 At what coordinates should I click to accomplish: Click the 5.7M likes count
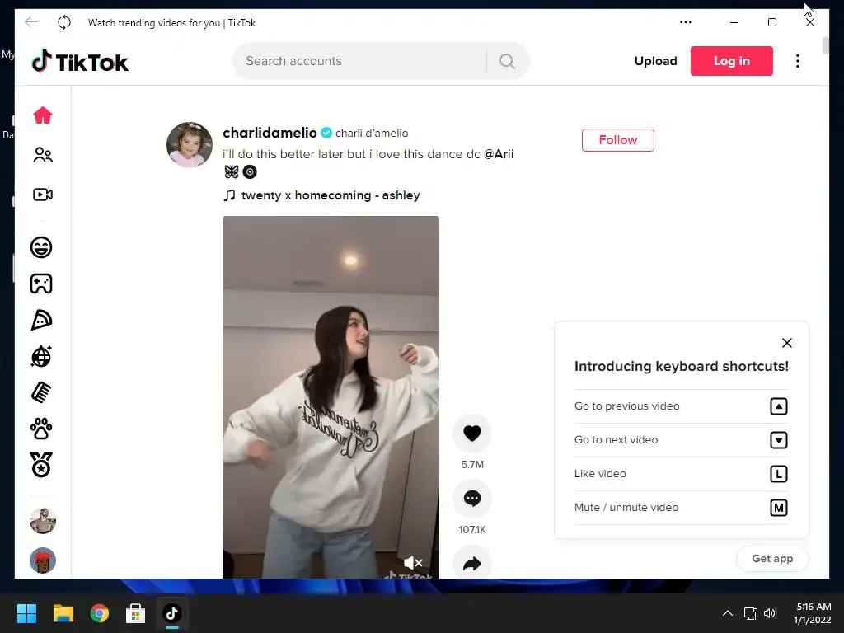tap(472, 465)
